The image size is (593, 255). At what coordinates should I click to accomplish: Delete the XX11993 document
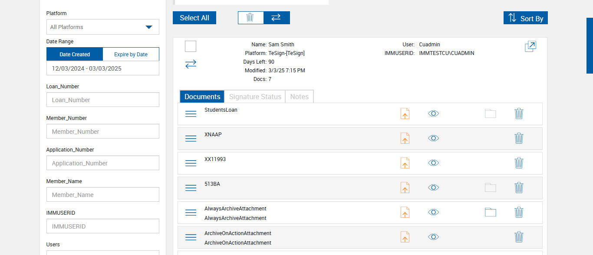pos(519,163)
